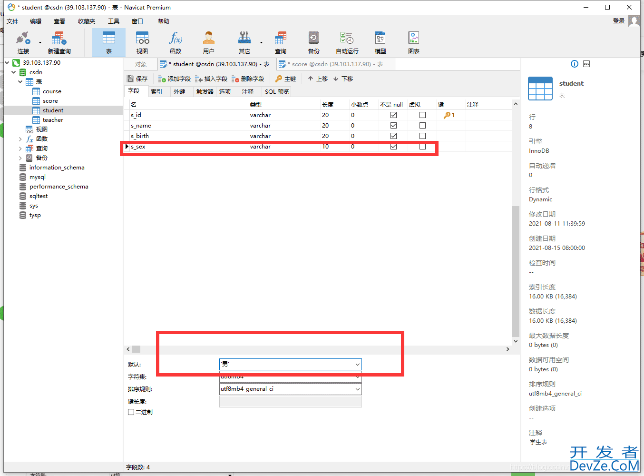Viewport: 644px width, 476px height.
Task: Open the File (文件) menu
Action: (12, 21)
